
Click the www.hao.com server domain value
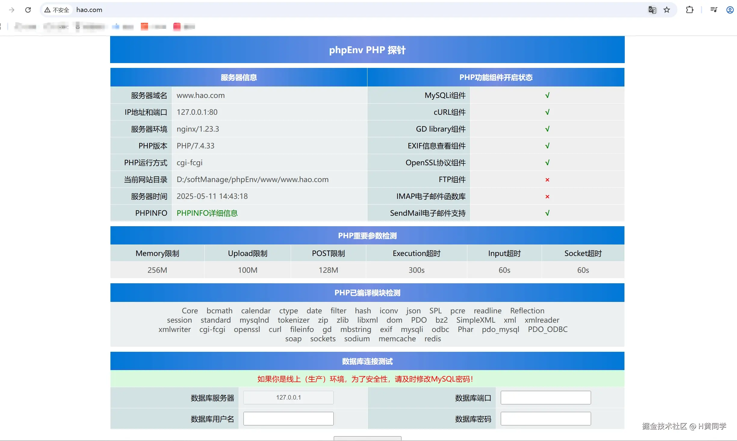(x=201, y=96)
